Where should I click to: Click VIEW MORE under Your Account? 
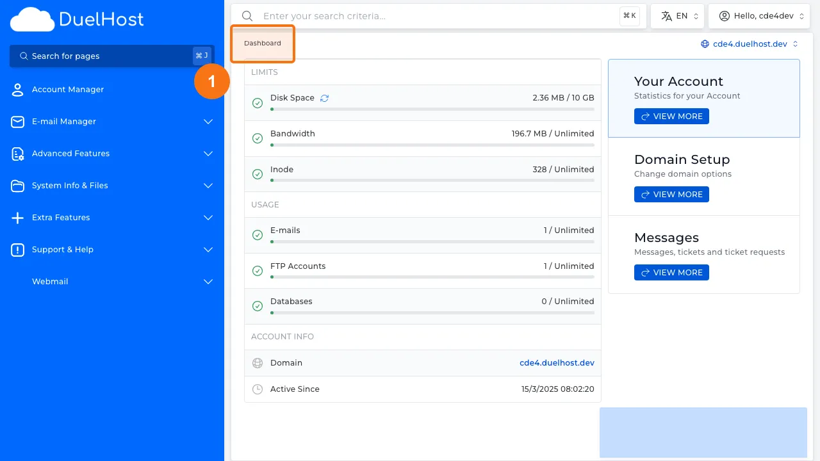coord(671,116)
